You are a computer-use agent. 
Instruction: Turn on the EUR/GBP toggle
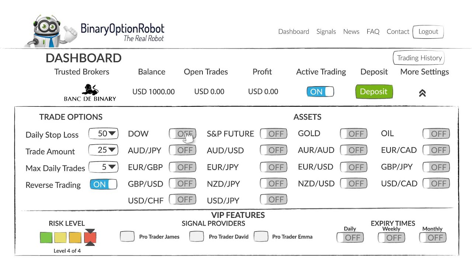182,167
